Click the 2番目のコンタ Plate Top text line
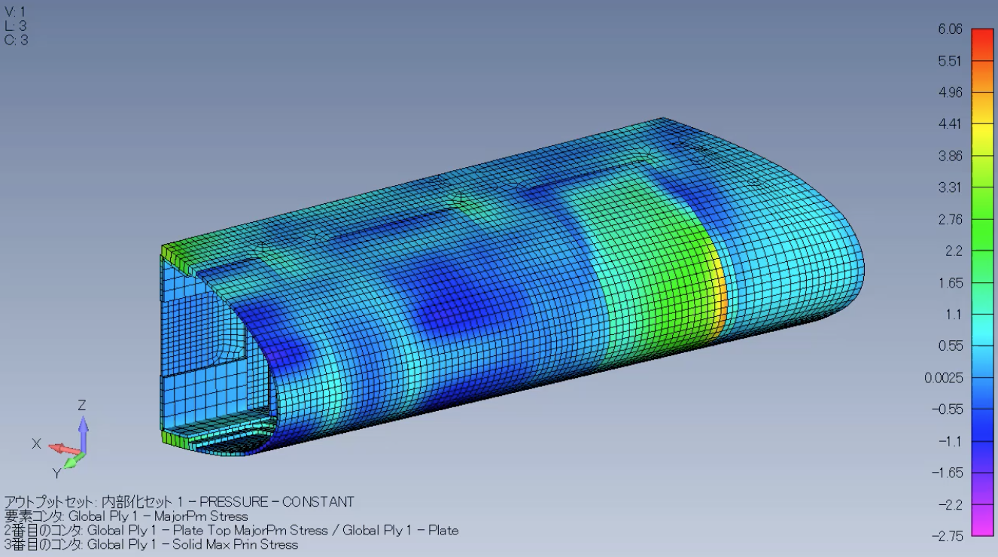 point(231,530)
